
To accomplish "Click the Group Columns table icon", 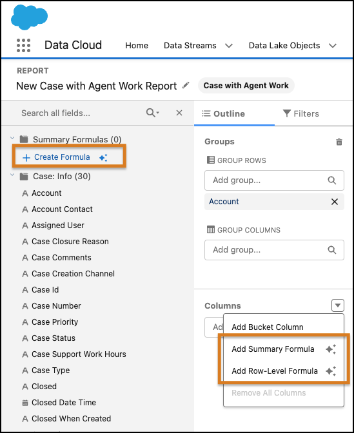I will pyautogui.click(x=211, y=229).
